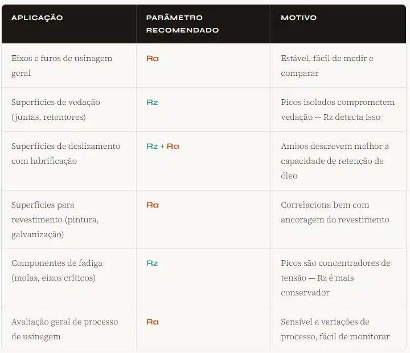Click Rz in the 'Superfícies de vedação' row
The width and height of the screenshot is (410, 353).
[x=152, y=102]
